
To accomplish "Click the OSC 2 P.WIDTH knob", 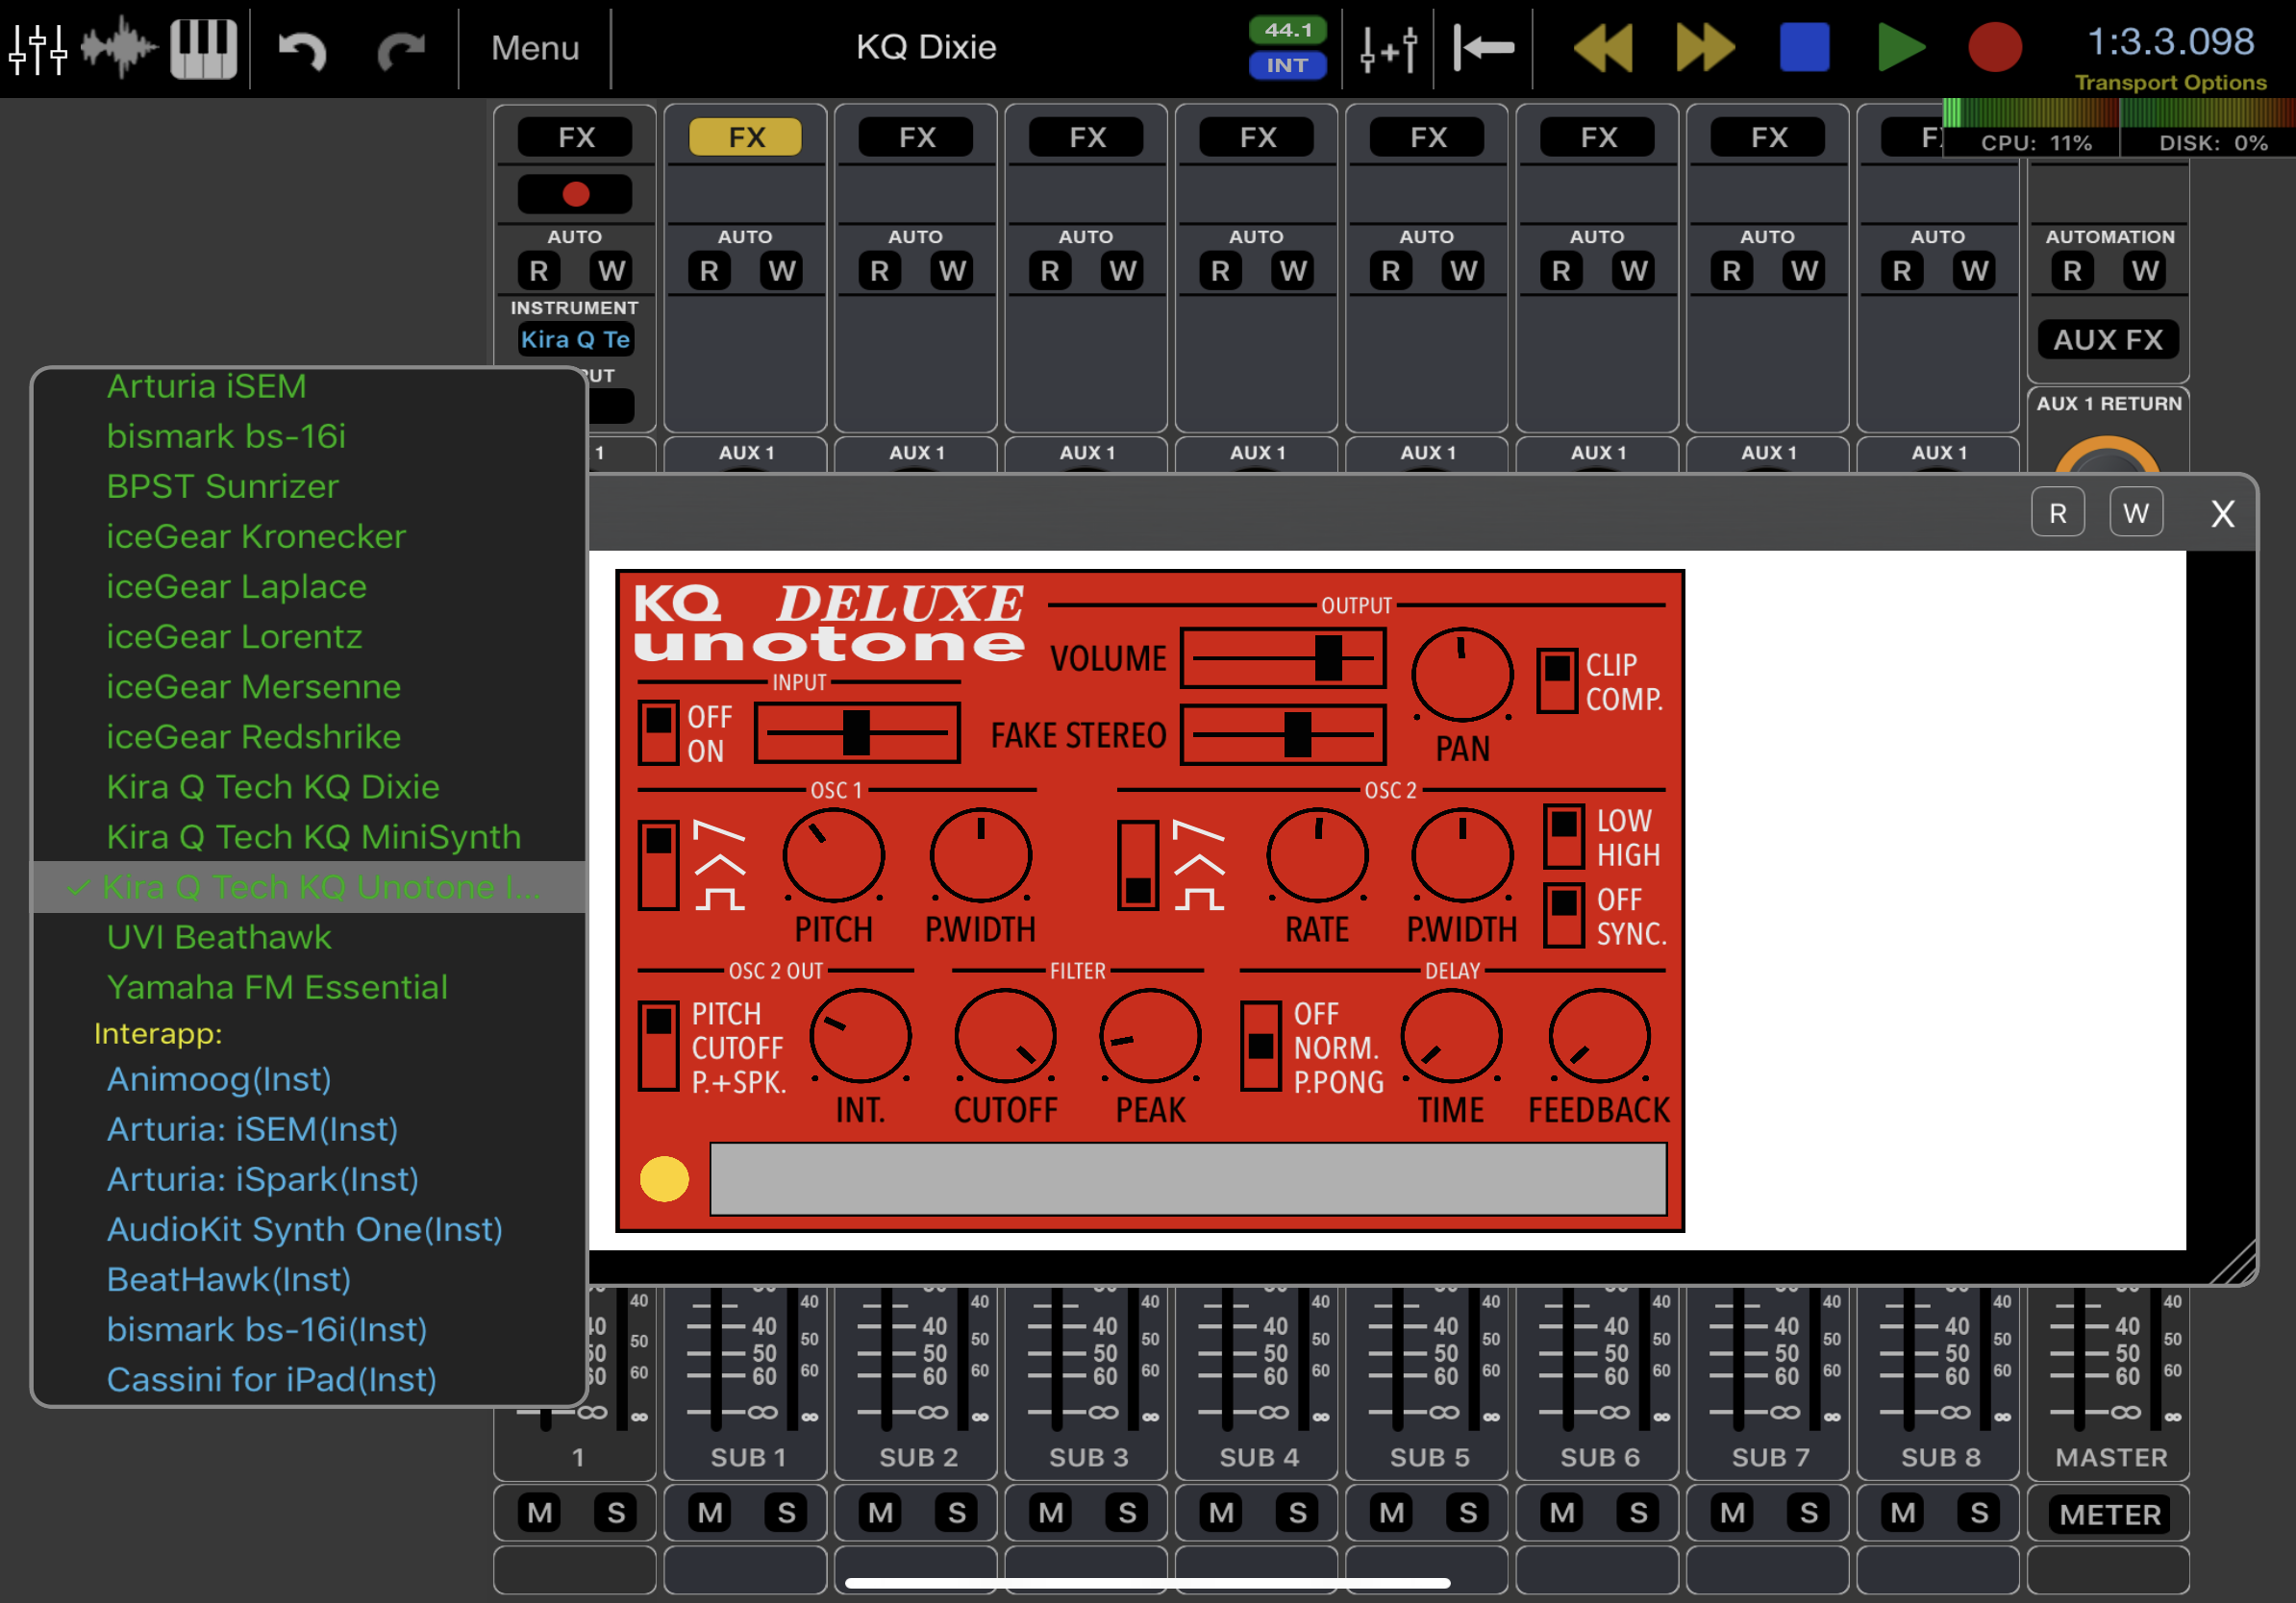I will click(1462, 856).
